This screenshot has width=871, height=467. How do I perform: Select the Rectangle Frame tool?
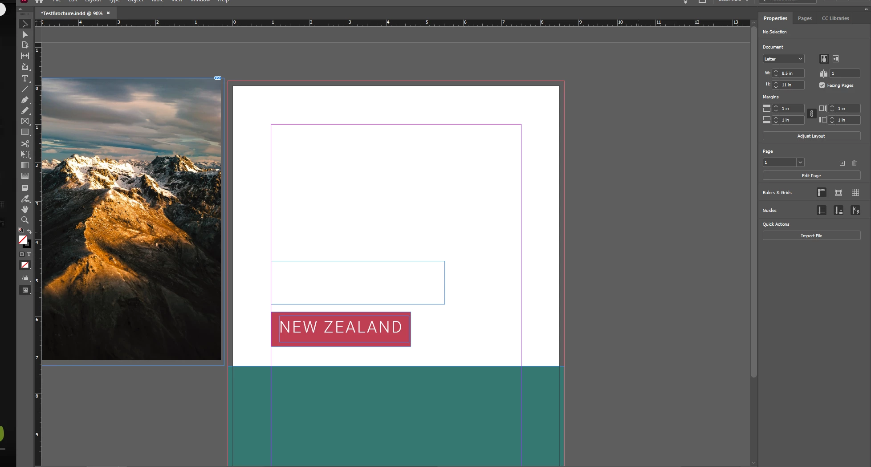click(25, 121)
